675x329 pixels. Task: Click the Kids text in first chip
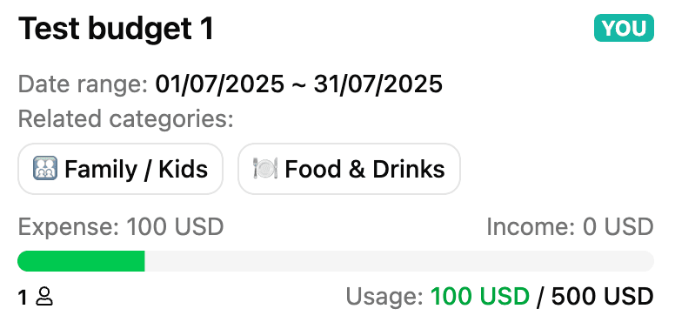pos(184,169)
